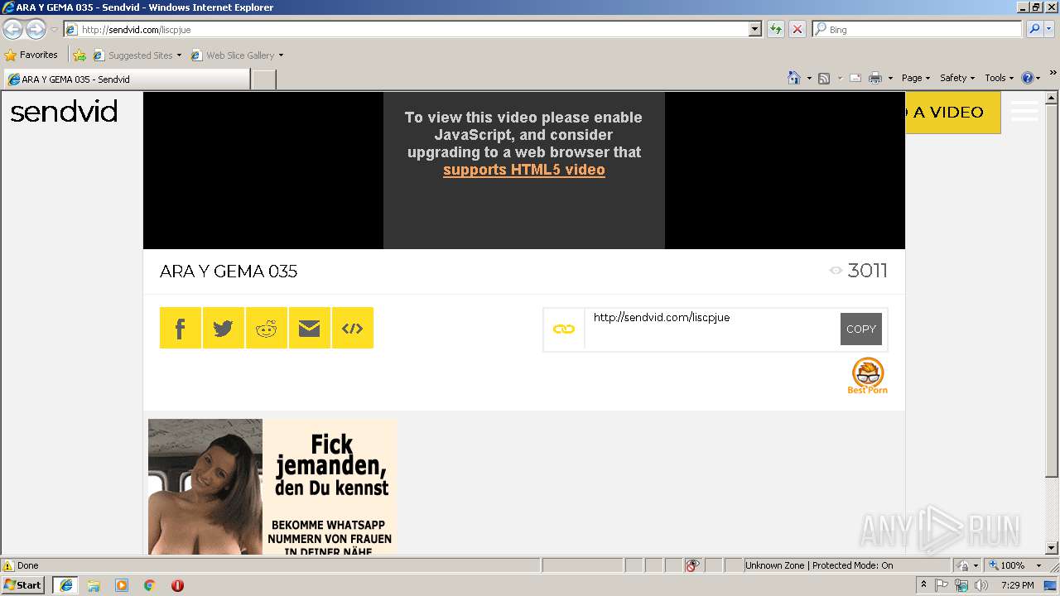Open the Tools menu

point(1000,78)
